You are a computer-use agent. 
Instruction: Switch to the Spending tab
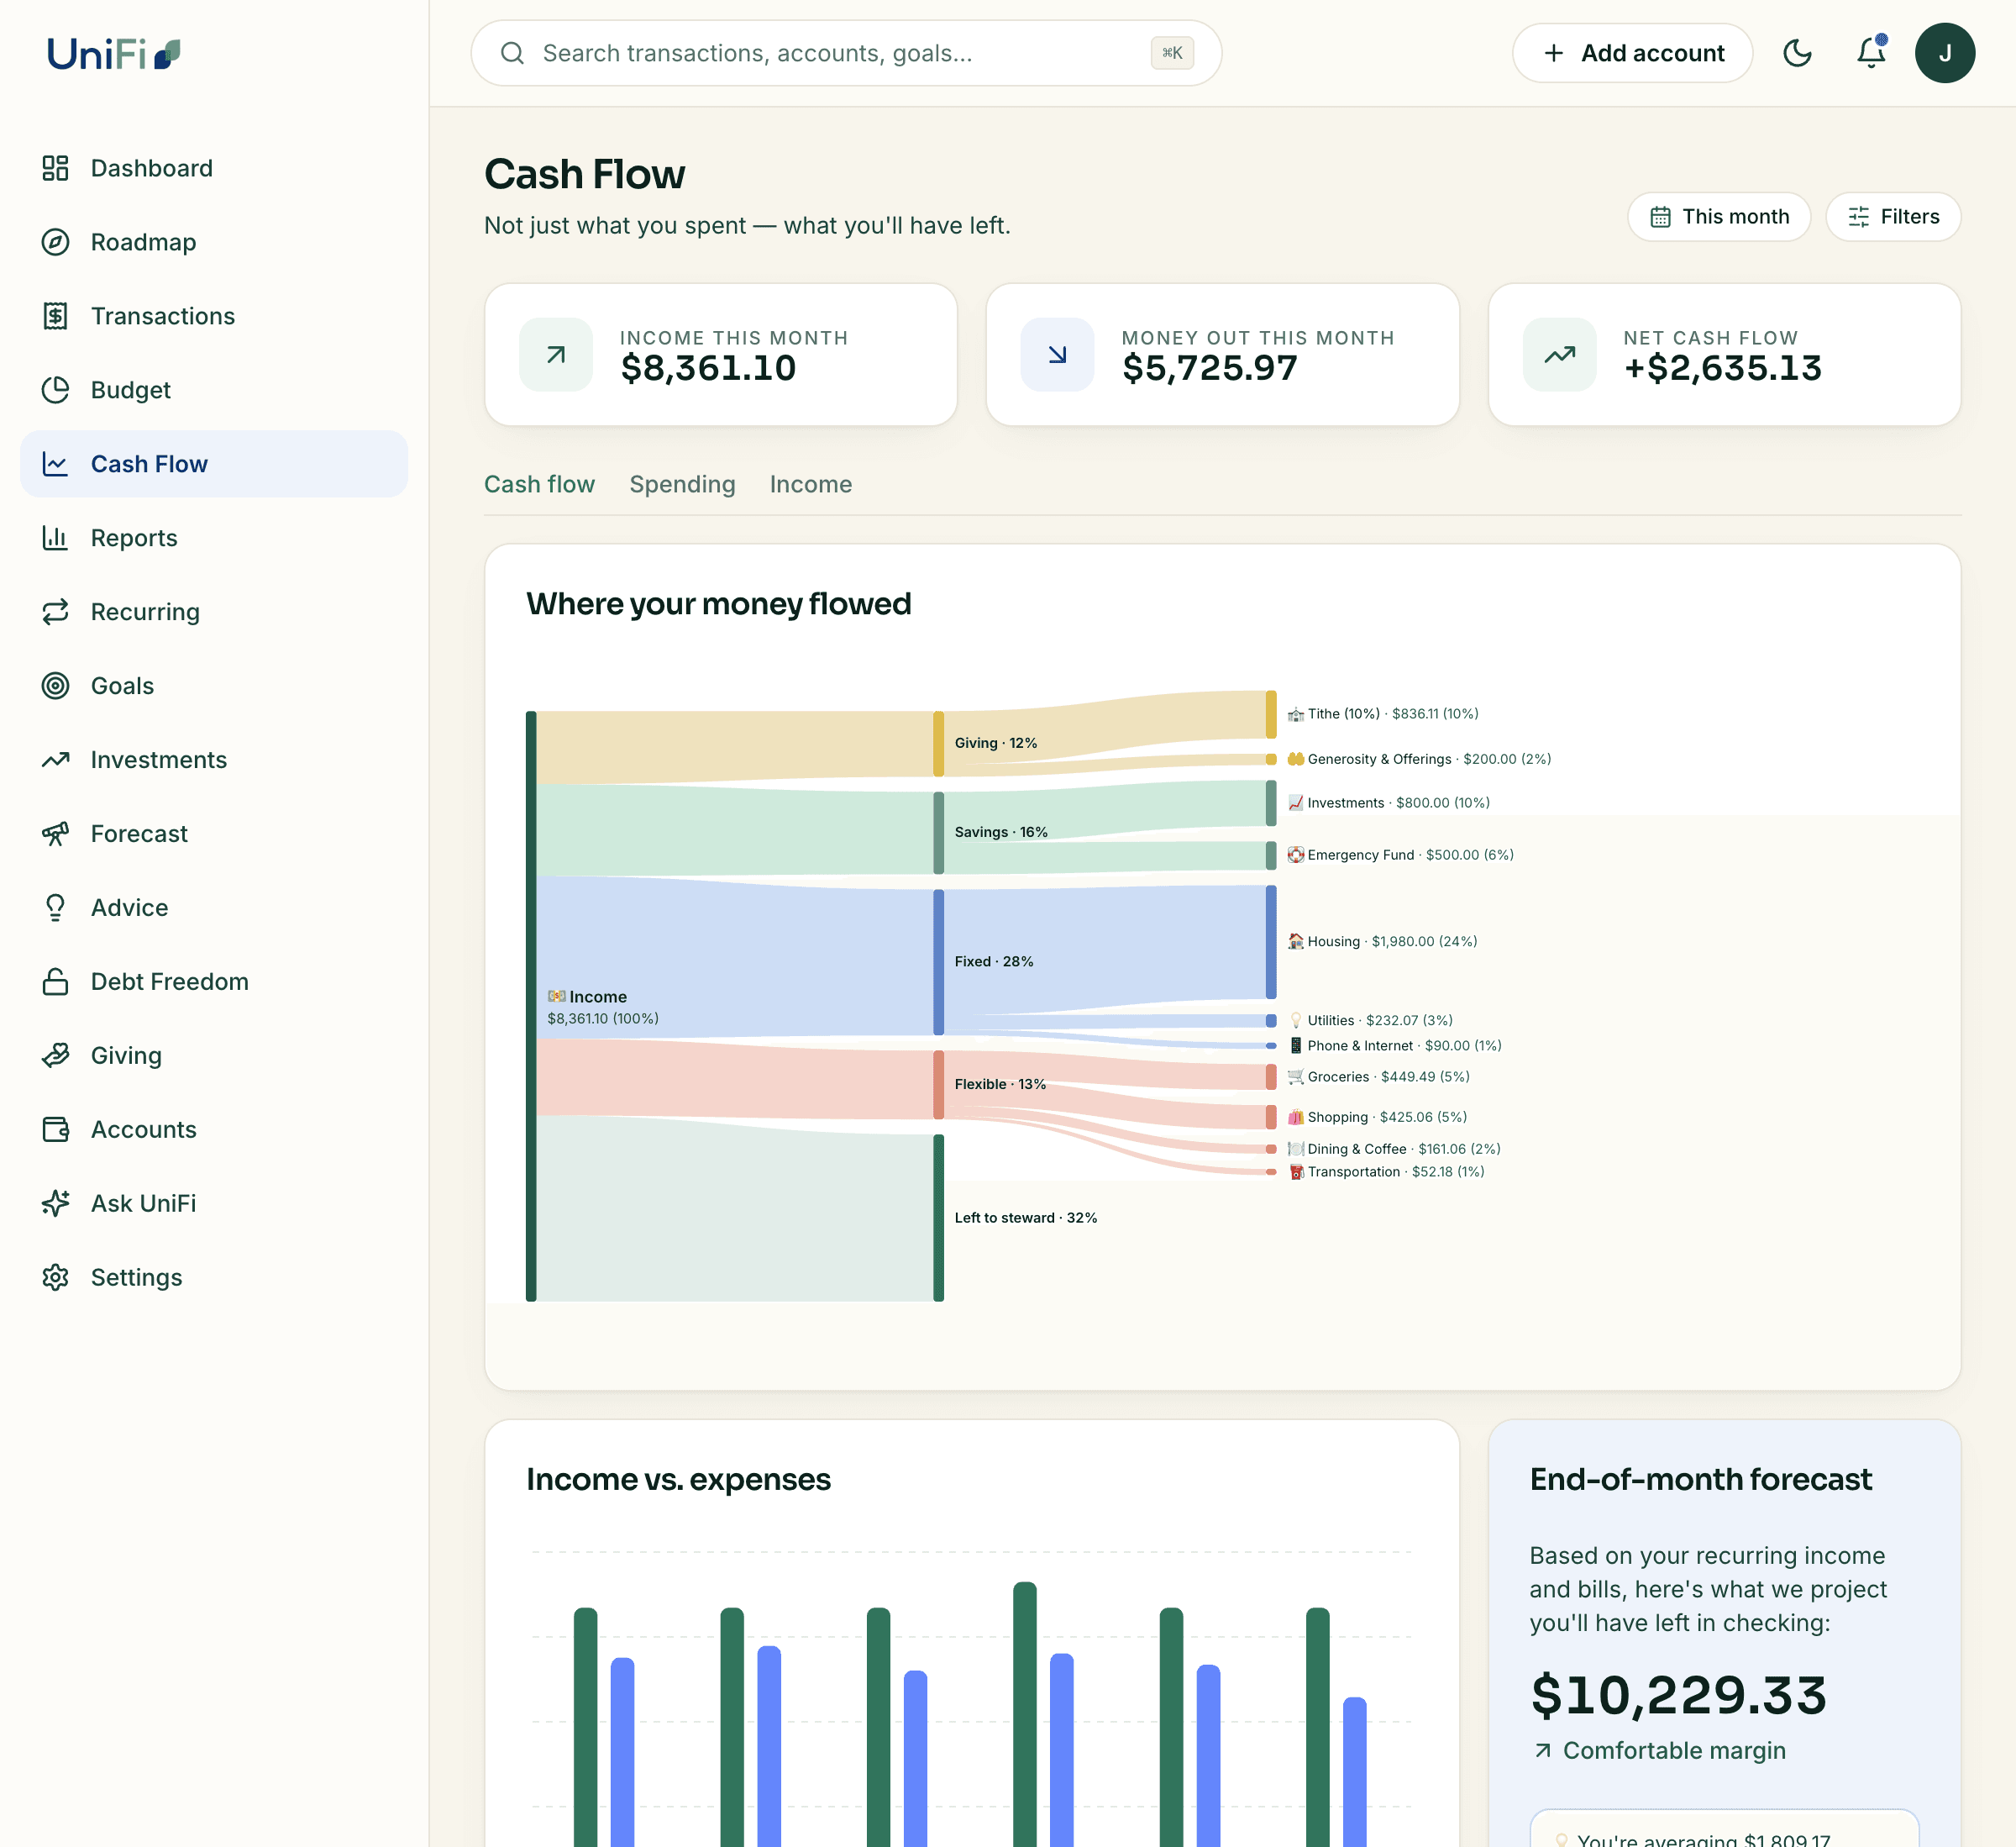coord(682,484)
